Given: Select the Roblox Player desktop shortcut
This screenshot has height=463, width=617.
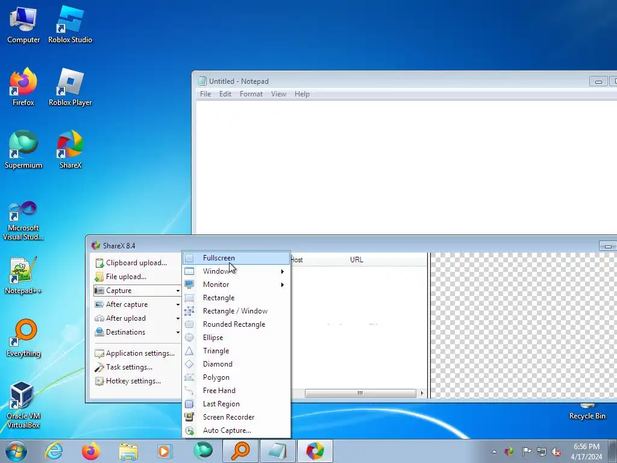Looking at the screenshot, I should tap(70, 87).
